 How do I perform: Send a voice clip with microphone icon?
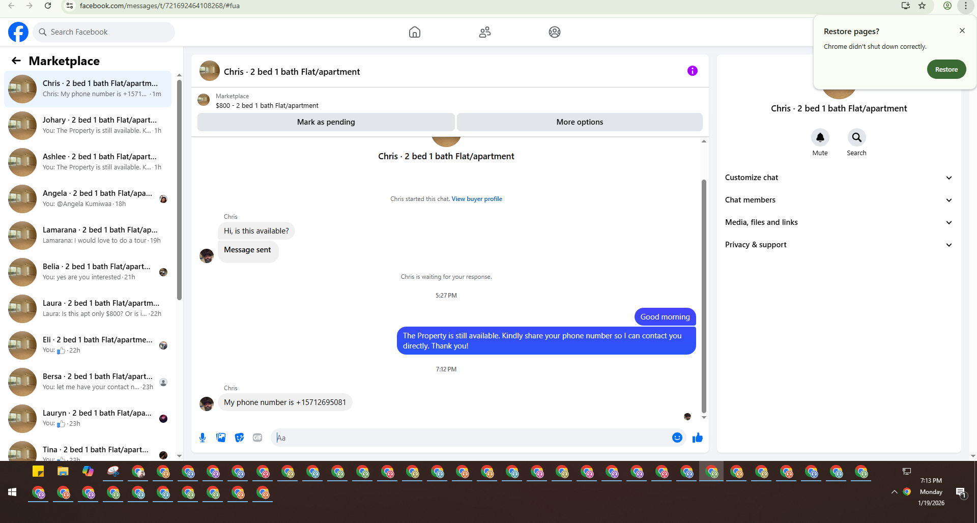click(203, 438)
